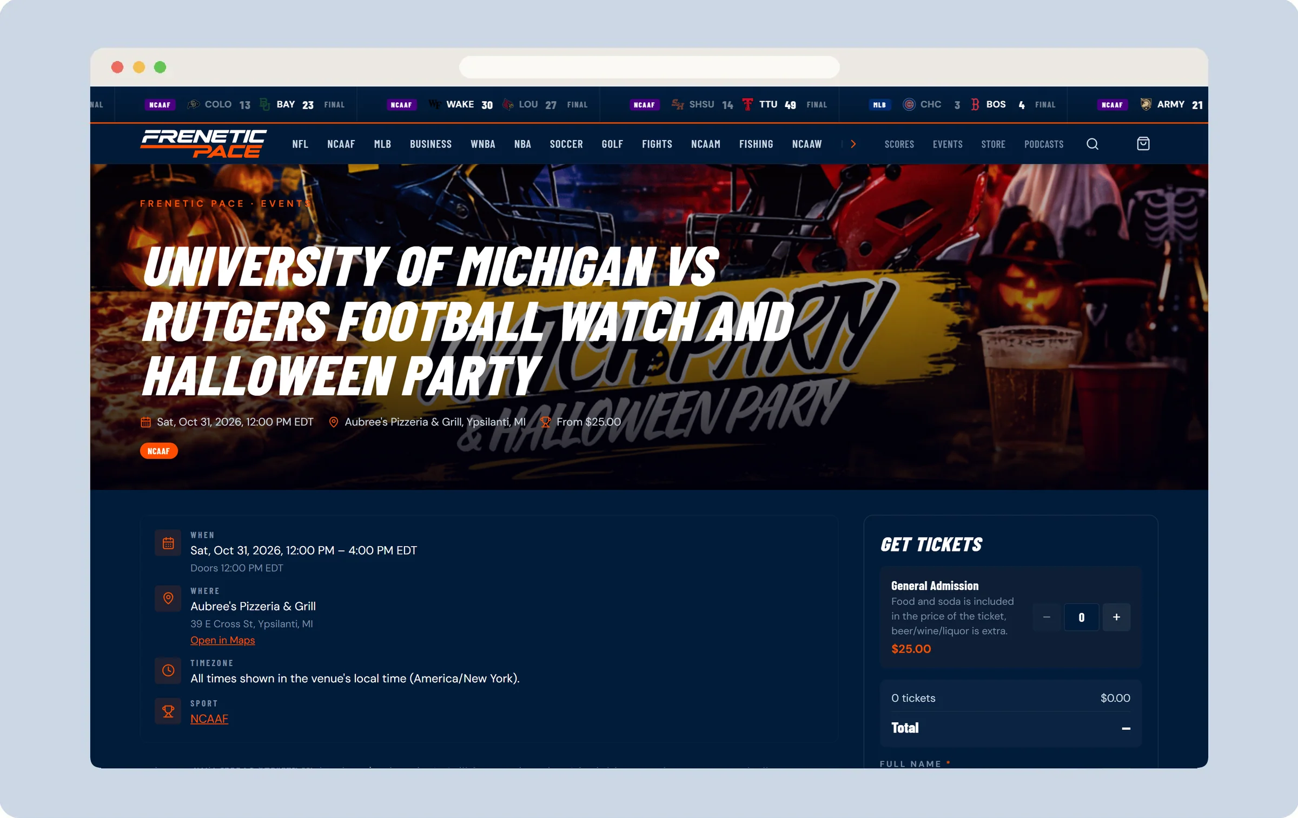This screenshot has height=818, width=1298.
Task: Open the search magnifier icon
Action: [x=1092, y=144]
